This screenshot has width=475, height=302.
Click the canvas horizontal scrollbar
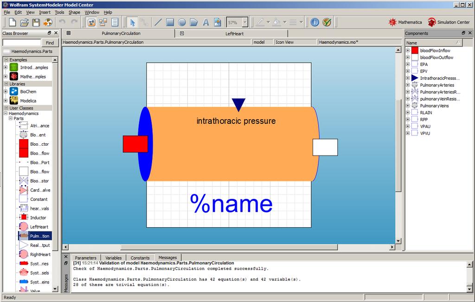point(229,247)
